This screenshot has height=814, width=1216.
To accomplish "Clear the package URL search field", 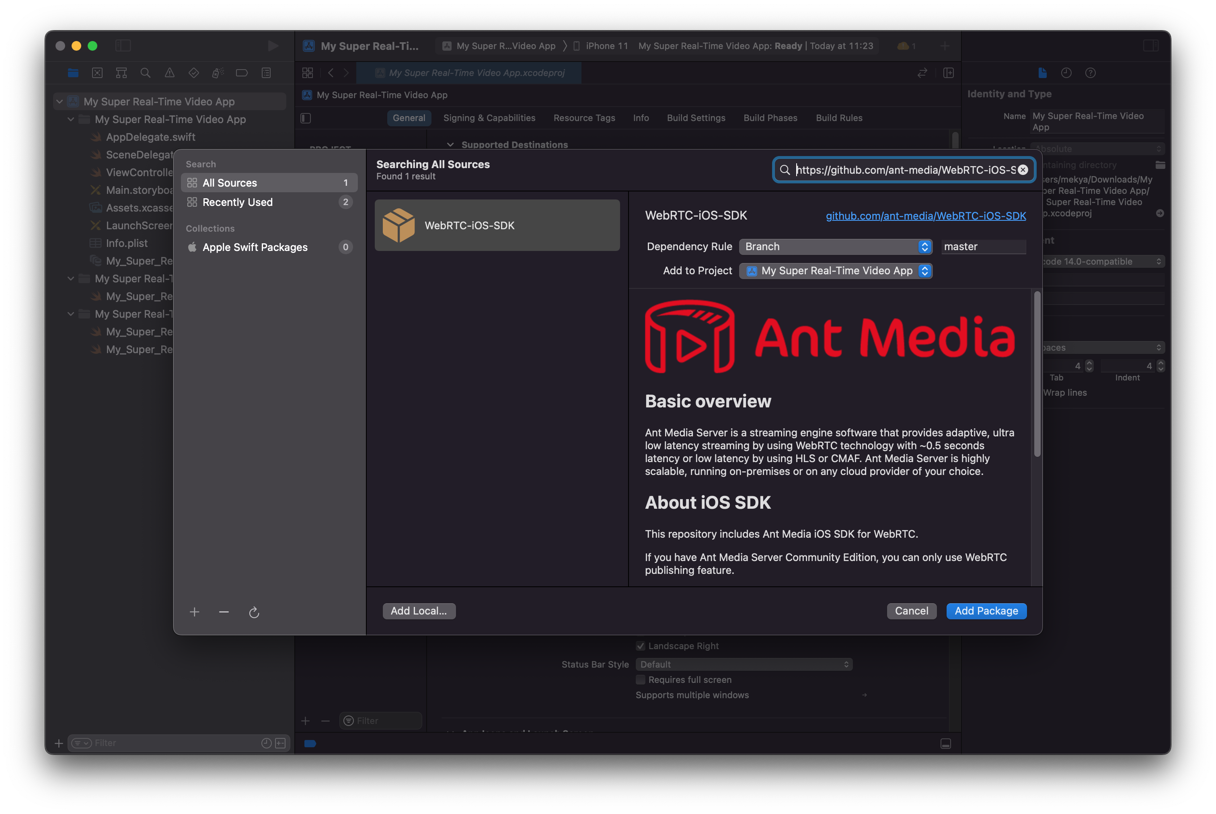I will pos(1023,170).
